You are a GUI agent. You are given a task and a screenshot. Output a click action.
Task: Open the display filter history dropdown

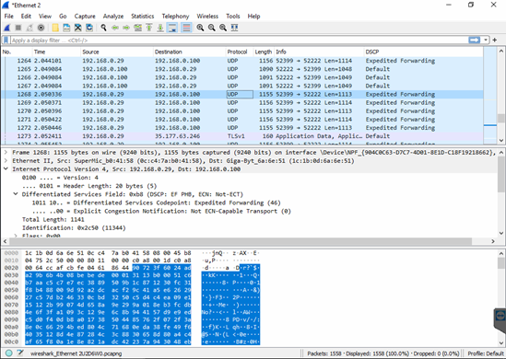[486, 40]
